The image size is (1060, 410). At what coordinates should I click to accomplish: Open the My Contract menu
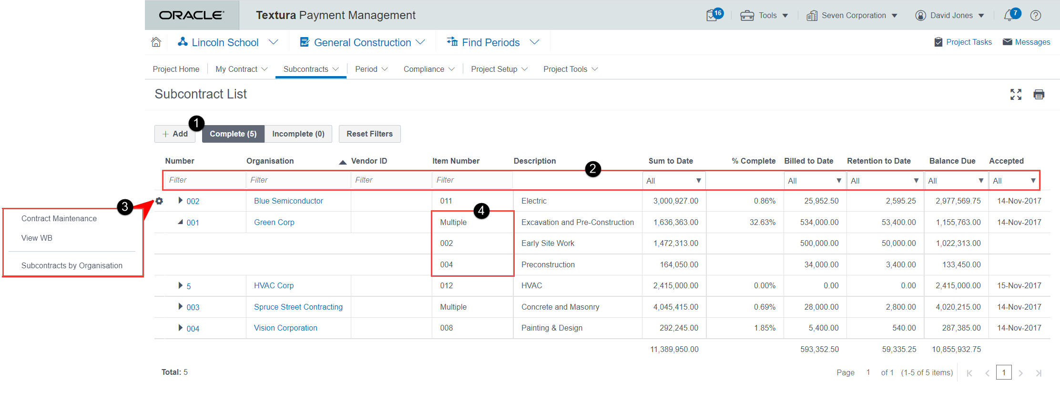[241, 69]
